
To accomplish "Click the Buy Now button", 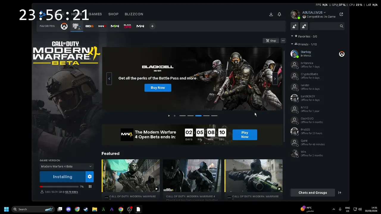I will coord(158,88).
